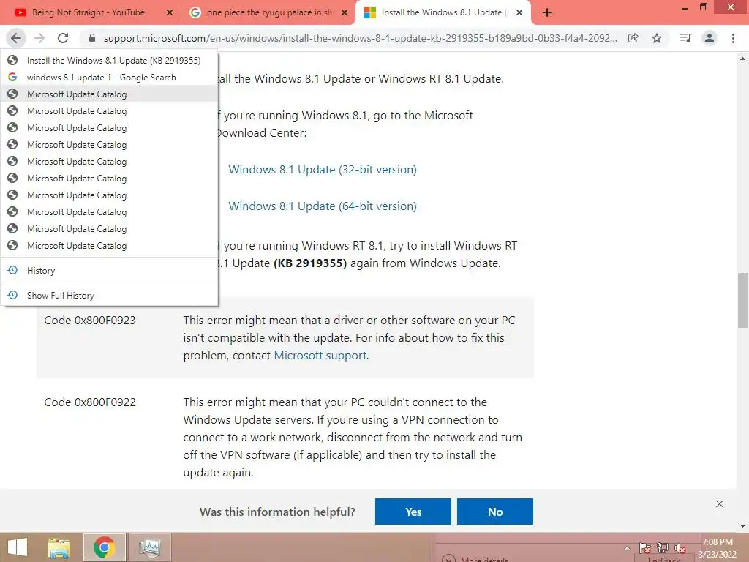Image resolution: width=749 pixels, height=562 pixels.
Task: Click the Code 0x800F0923 text
Action: click(x=90, y=321)
